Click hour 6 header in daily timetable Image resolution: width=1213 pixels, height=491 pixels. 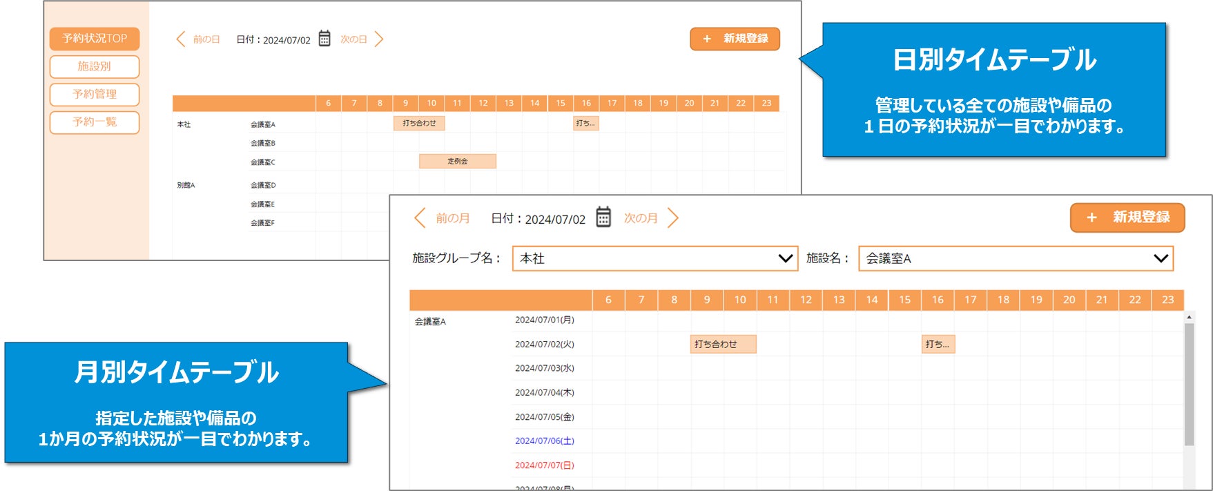click(x=329, y=103)
